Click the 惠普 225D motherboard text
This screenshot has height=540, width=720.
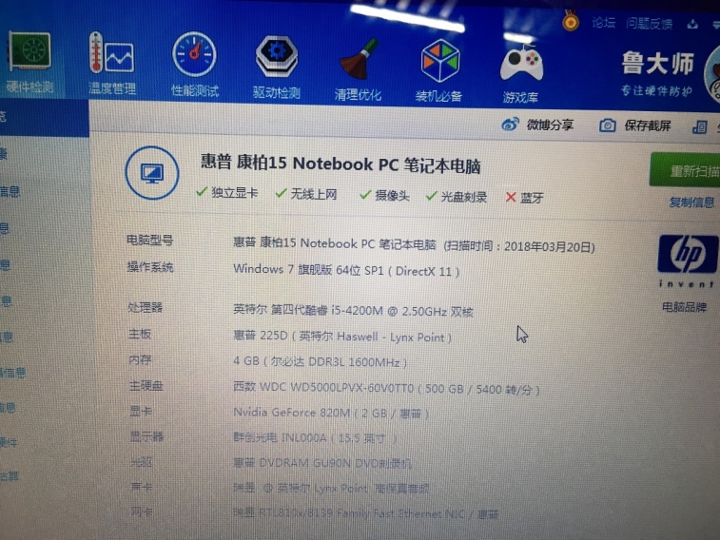click(x=341, y=337)
